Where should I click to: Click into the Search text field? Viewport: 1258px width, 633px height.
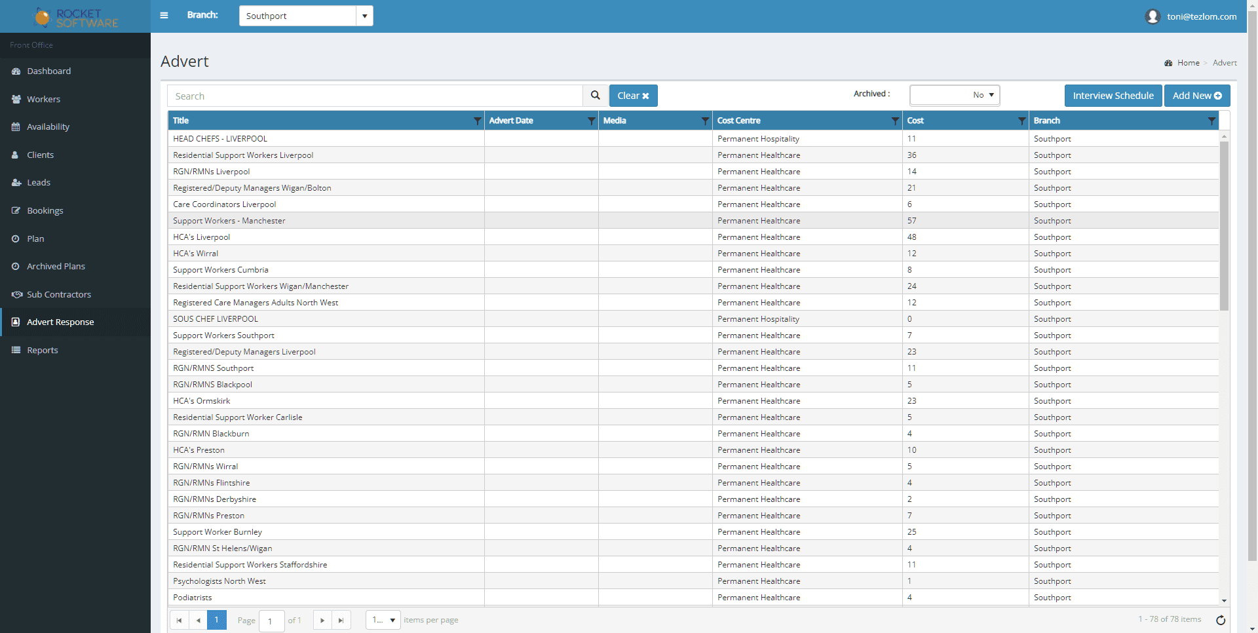[375, 96]
